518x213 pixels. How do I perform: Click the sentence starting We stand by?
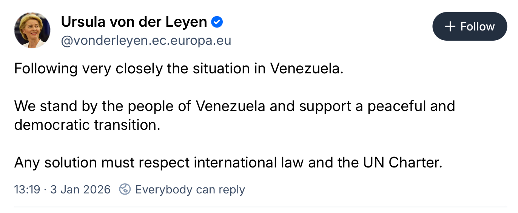click(x=234, y=106)
